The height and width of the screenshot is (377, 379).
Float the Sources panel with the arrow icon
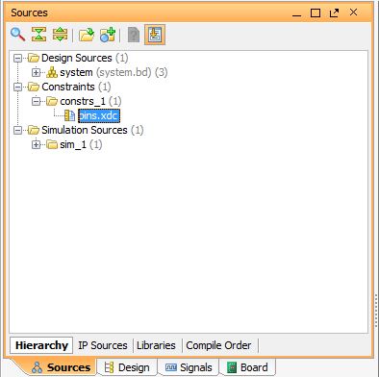[x=335, y=13]
